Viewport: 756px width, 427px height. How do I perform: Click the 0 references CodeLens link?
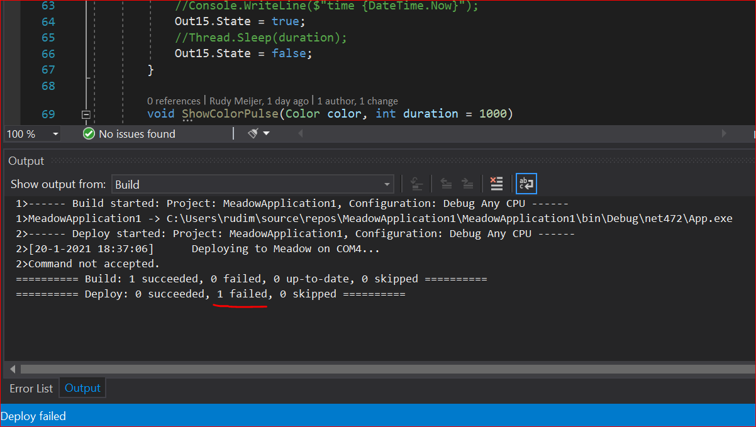174,101
